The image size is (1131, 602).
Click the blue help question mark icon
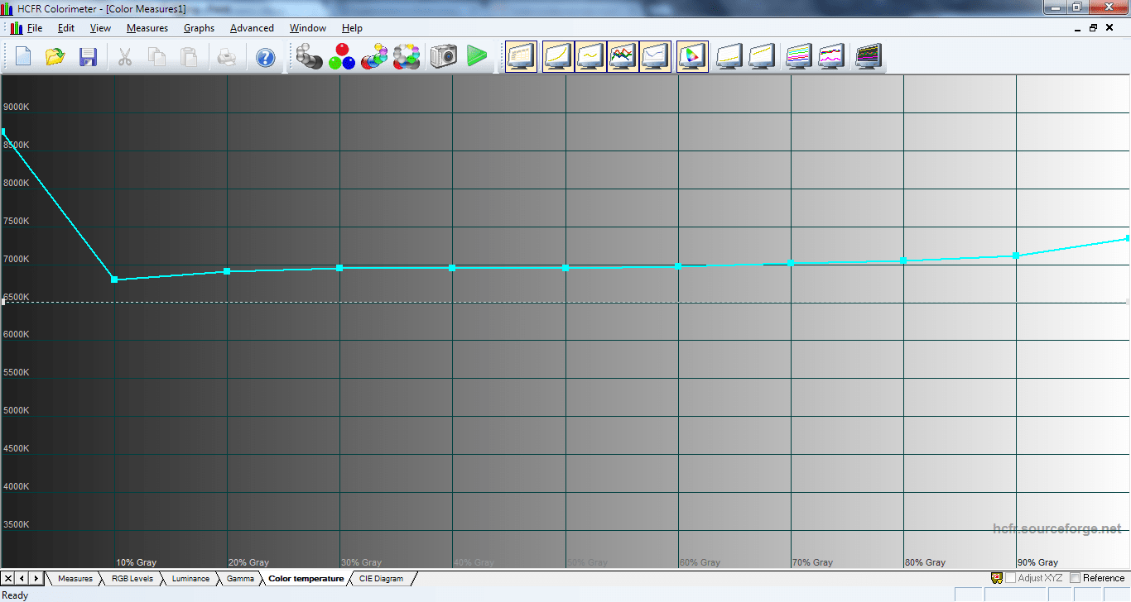265,57
